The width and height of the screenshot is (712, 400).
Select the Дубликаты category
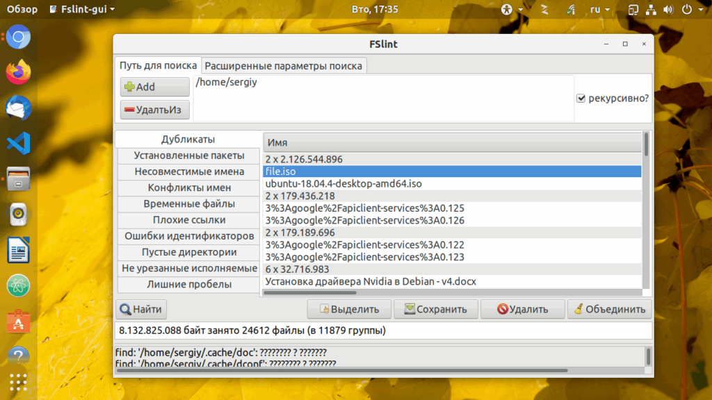point(188,139)
